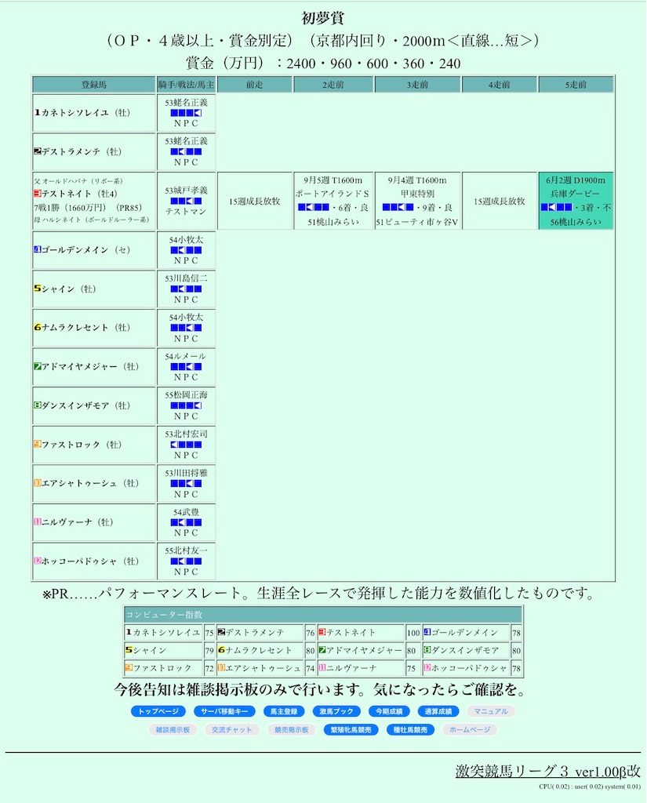The width and height of the screenshot is (647, 803).
Task: Click pink gate 11 icon beside ニルヴァーナ (牡)
Action: point(38,521)
